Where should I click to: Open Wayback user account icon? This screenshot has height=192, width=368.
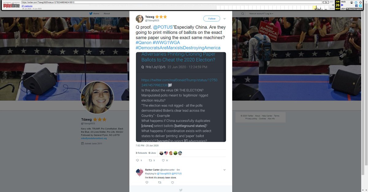[352, 2]
